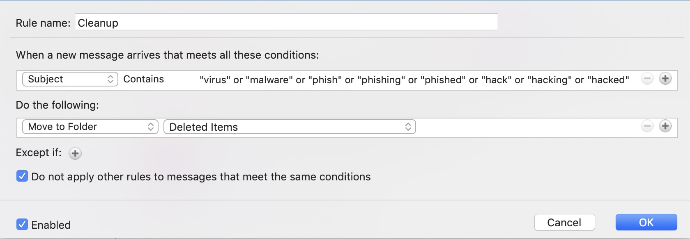Open the Subject condition dropdown
The width and height of the screenshot is (690, 239).
pyautogui.click(x=70, y=79)
